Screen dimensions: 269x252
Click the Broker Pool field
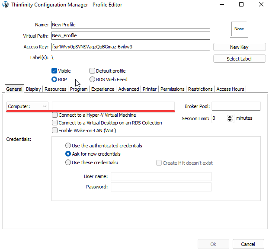pyautogui.click(x=236, y=106)
